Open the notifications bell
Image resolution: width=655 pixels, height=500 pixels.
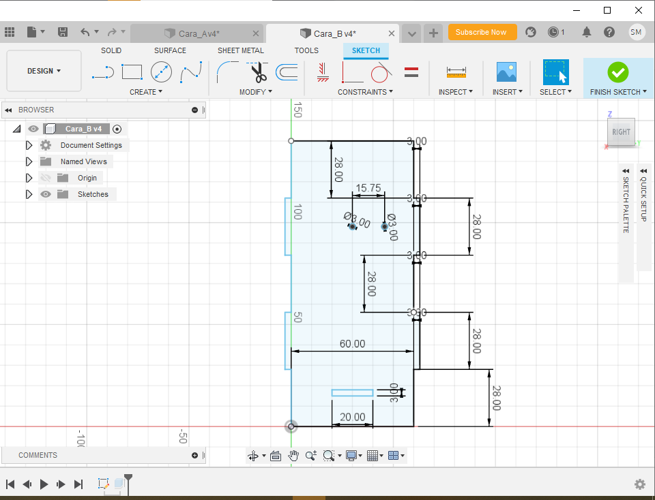(587, 32)
